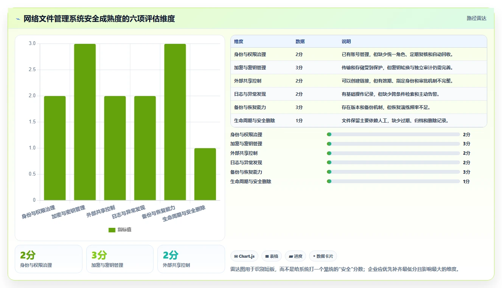Click the 维度 column header
This screenshot has height=288, width=502.
(x=239, y=42)
